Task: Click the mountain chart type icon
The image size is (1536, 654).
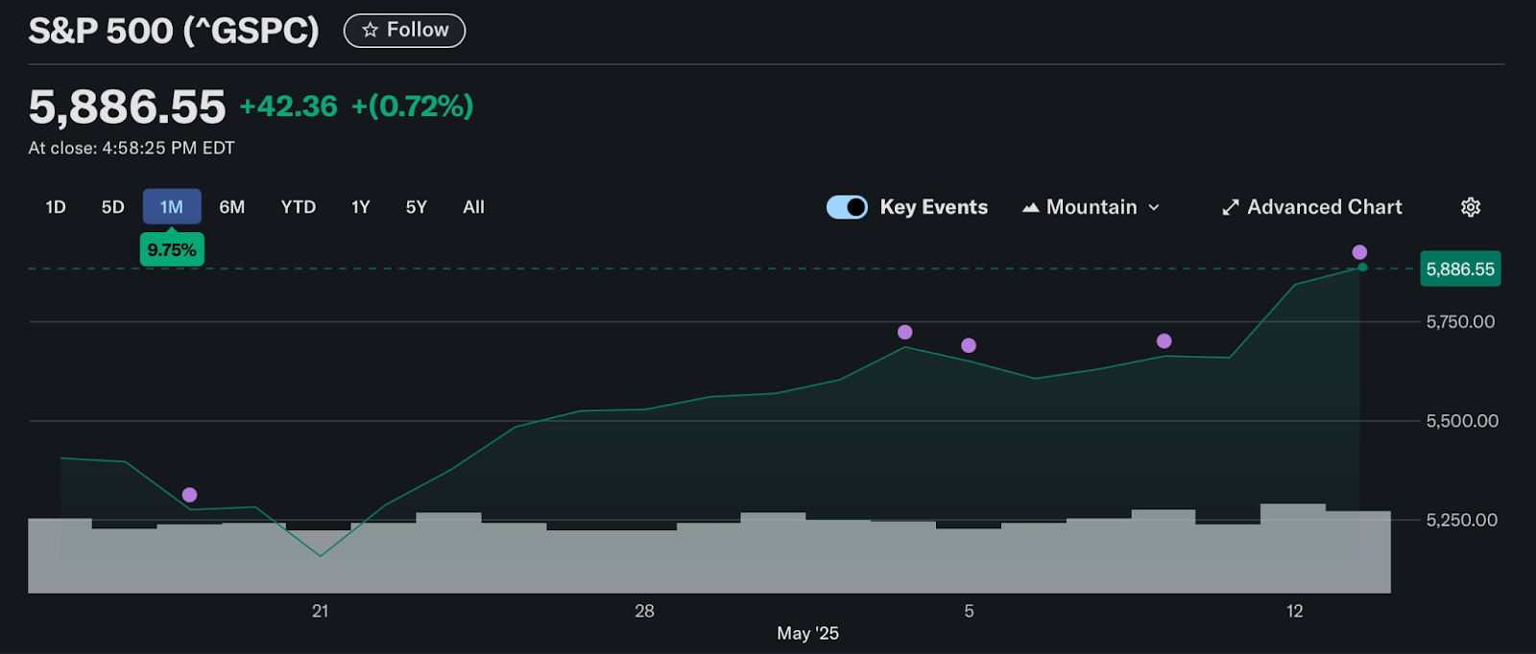Action: pos(1030,207)
